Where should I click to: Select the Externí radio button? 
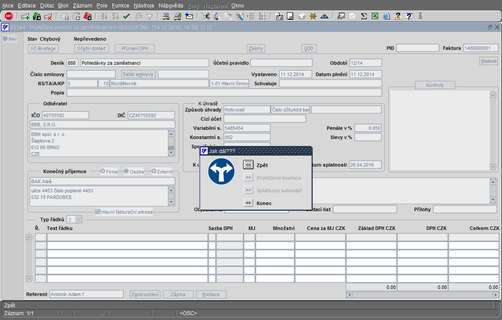[154, 171]
